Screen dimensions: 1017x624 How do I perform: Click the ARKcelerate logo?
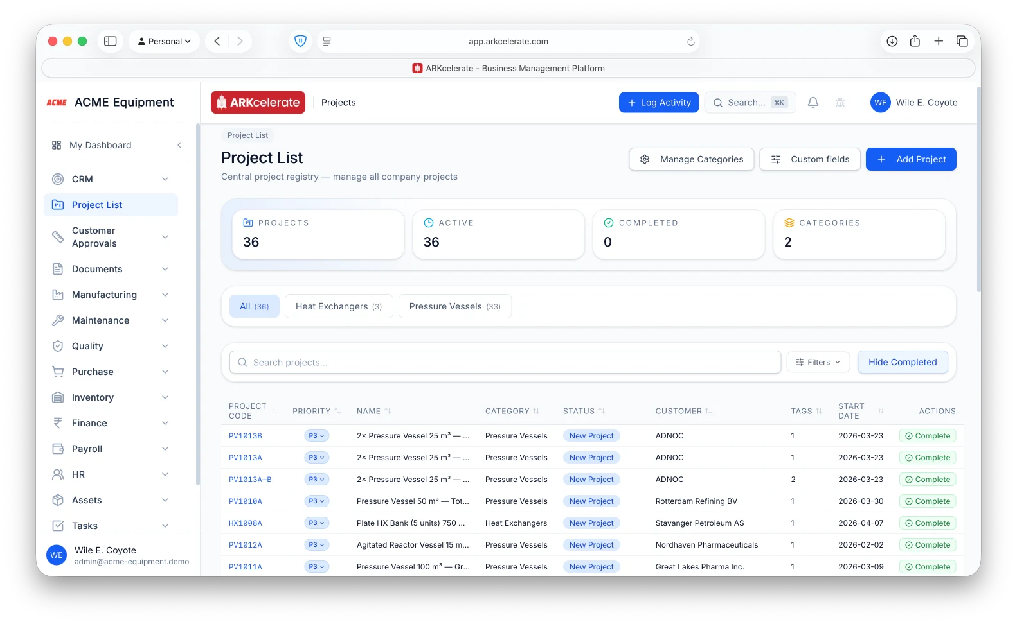(x=258, y=103)
